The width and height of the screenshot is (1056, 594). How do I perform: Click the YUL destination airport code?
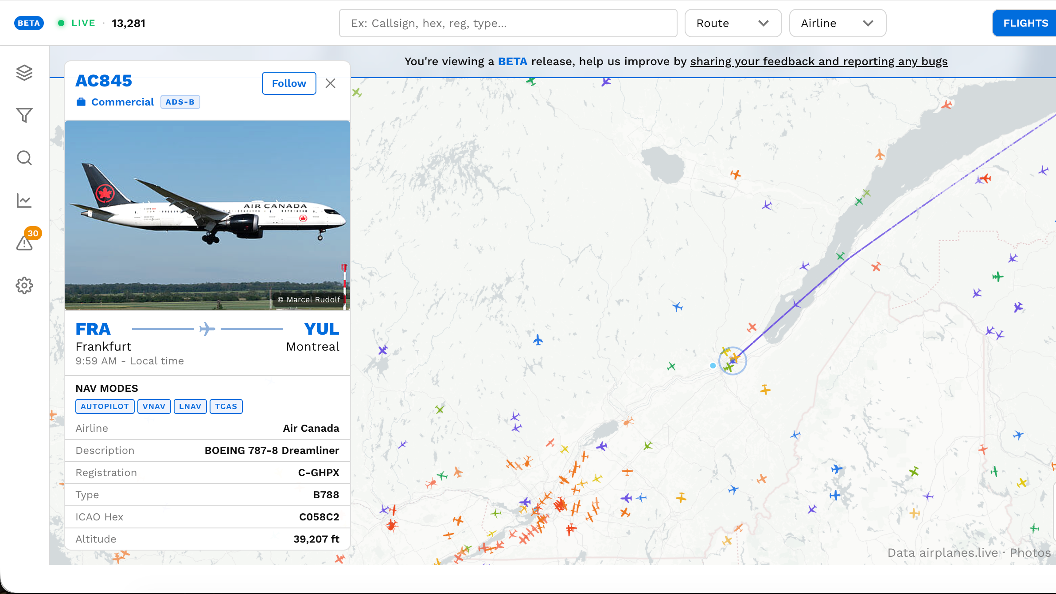tap(322, 329)
